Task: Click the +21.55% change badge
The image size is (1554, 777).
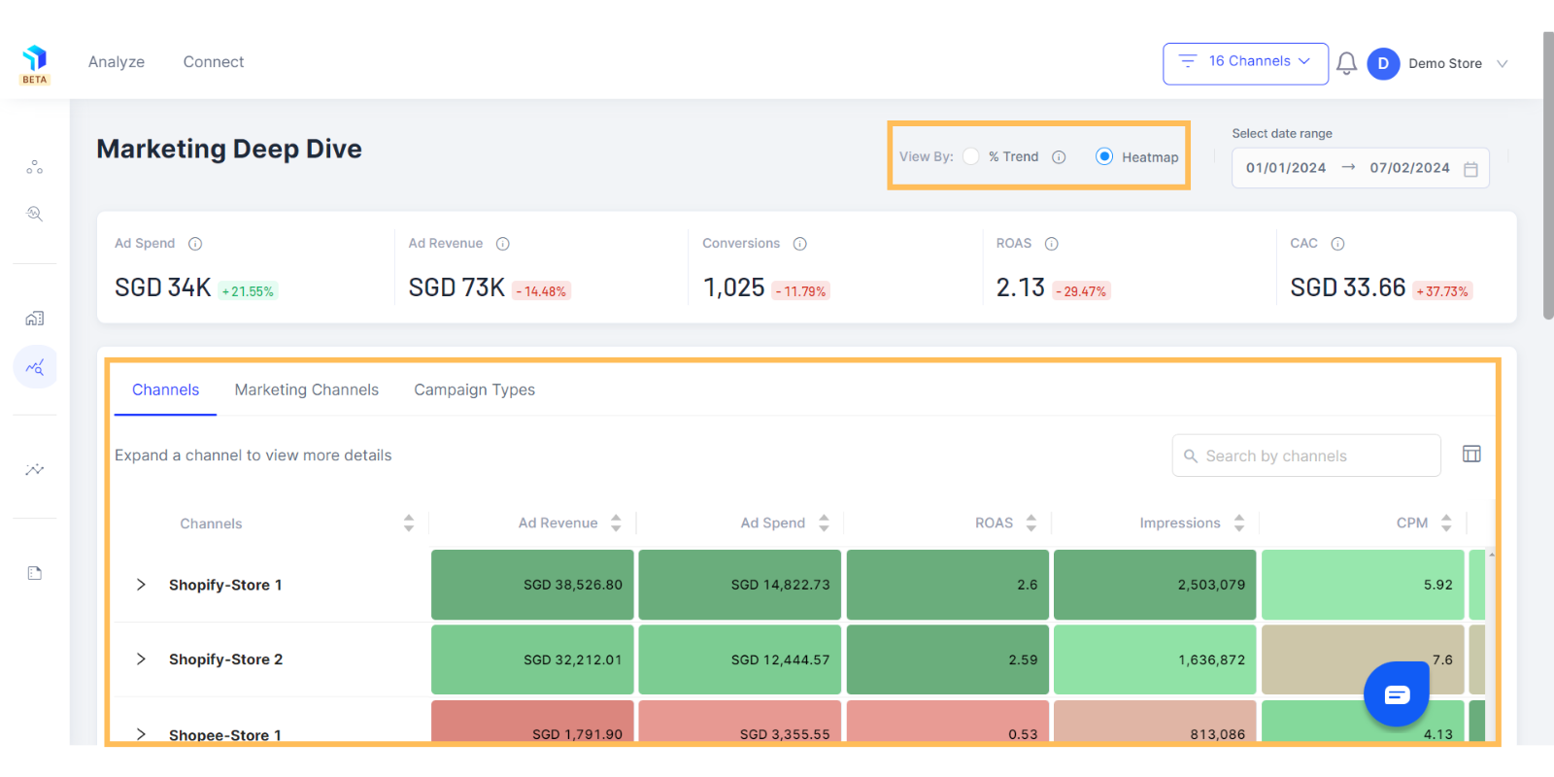Action: pyautogui.click(x=248, y=291)
